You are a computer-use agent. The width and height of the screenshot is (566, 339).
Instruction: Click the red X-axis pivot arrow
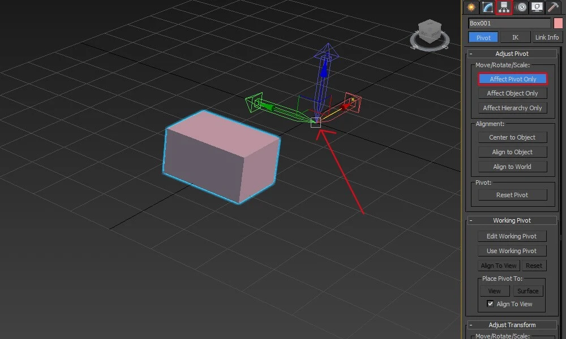tap(348, 105)
